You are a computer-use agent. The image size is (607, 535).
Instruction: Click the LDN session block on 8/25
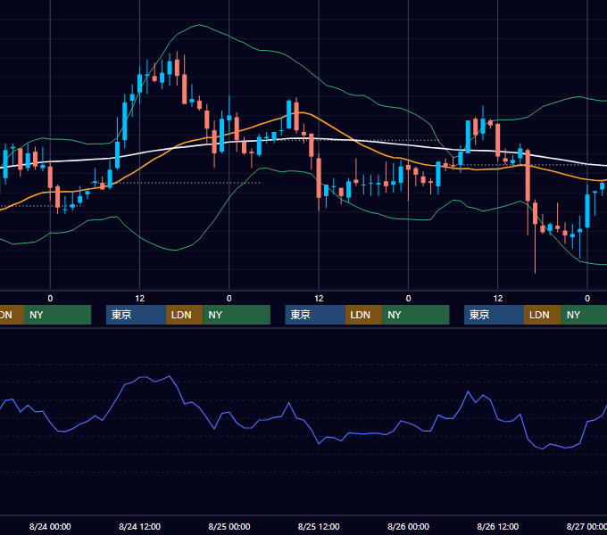tap(363, 315)
